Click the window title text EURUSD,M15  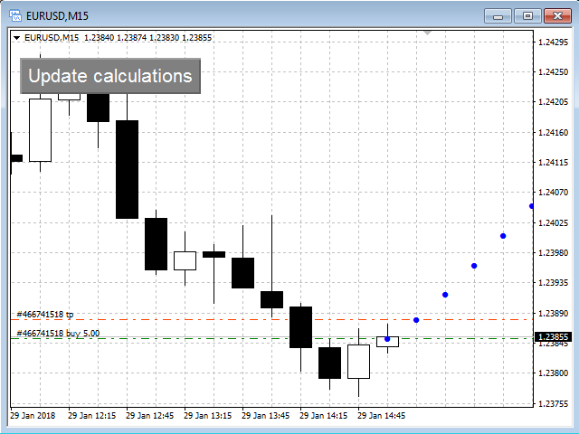tap(57, 16)
